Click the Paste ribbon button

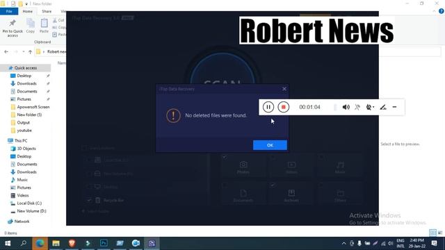pos(44,26)
